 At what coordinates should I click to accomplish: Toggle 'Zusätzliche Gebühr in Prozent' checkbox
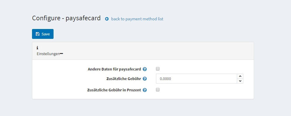158,90
